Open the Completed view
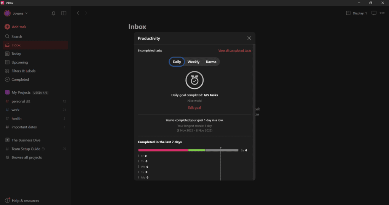 click(35, 79)
